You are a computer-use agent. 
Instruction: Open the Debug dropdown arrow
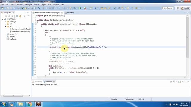coord(77,8)
